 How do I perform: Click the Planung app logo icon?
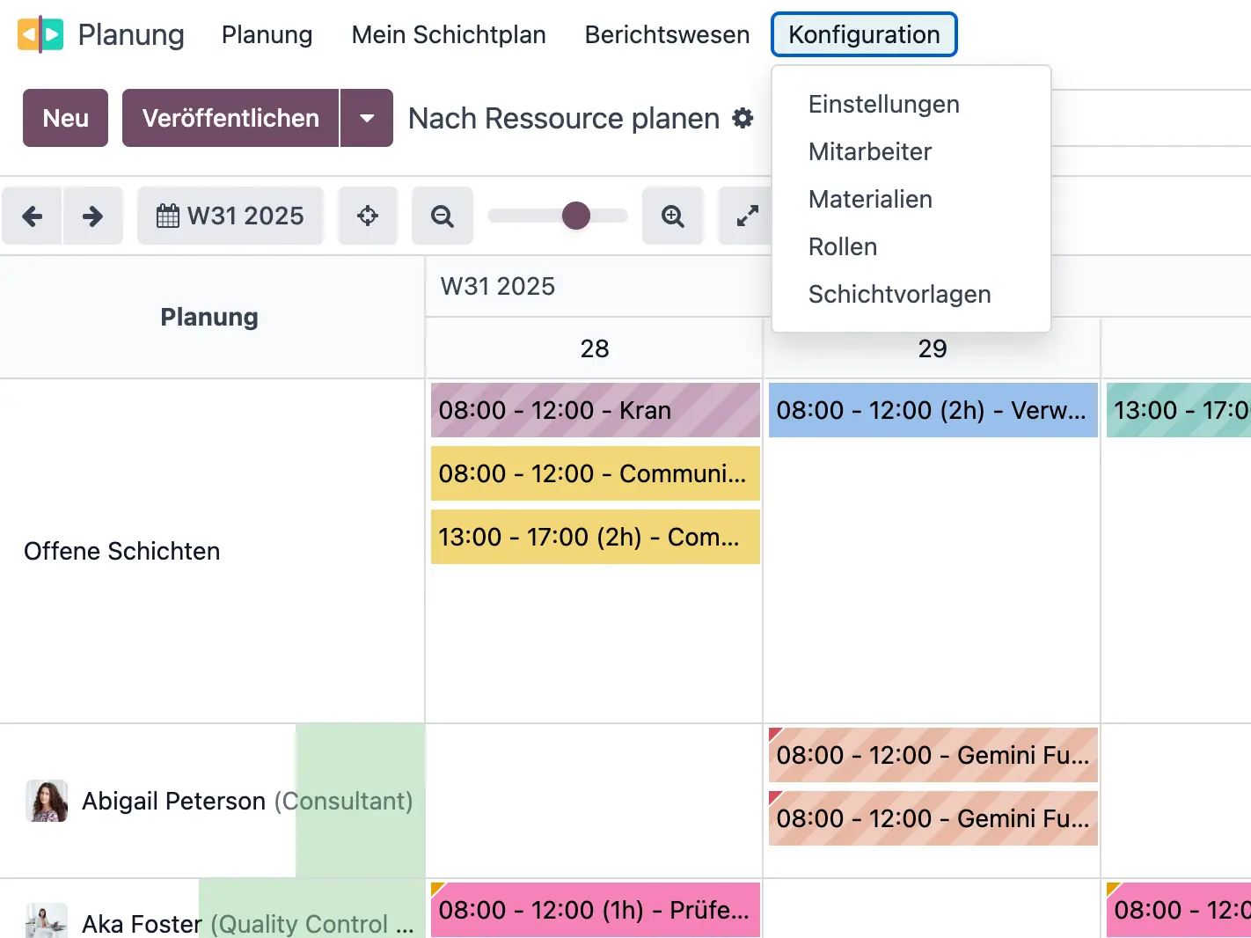pyautogui.click(x=40, y=34)
